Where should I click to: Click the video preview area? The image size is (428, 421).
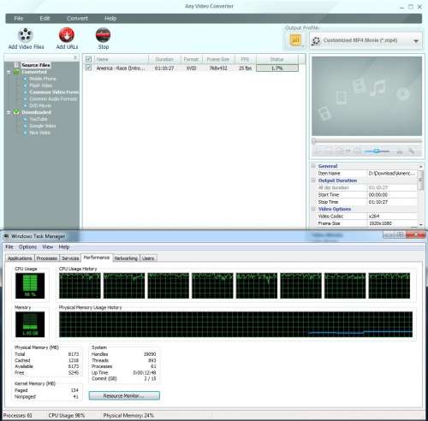(x=366, y=96)
